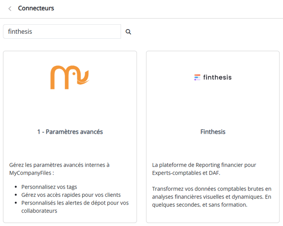This screenshot has height=226, width=283.
Task: Select the Paramètres avancés connector card
Action: [x=70, y=137]
